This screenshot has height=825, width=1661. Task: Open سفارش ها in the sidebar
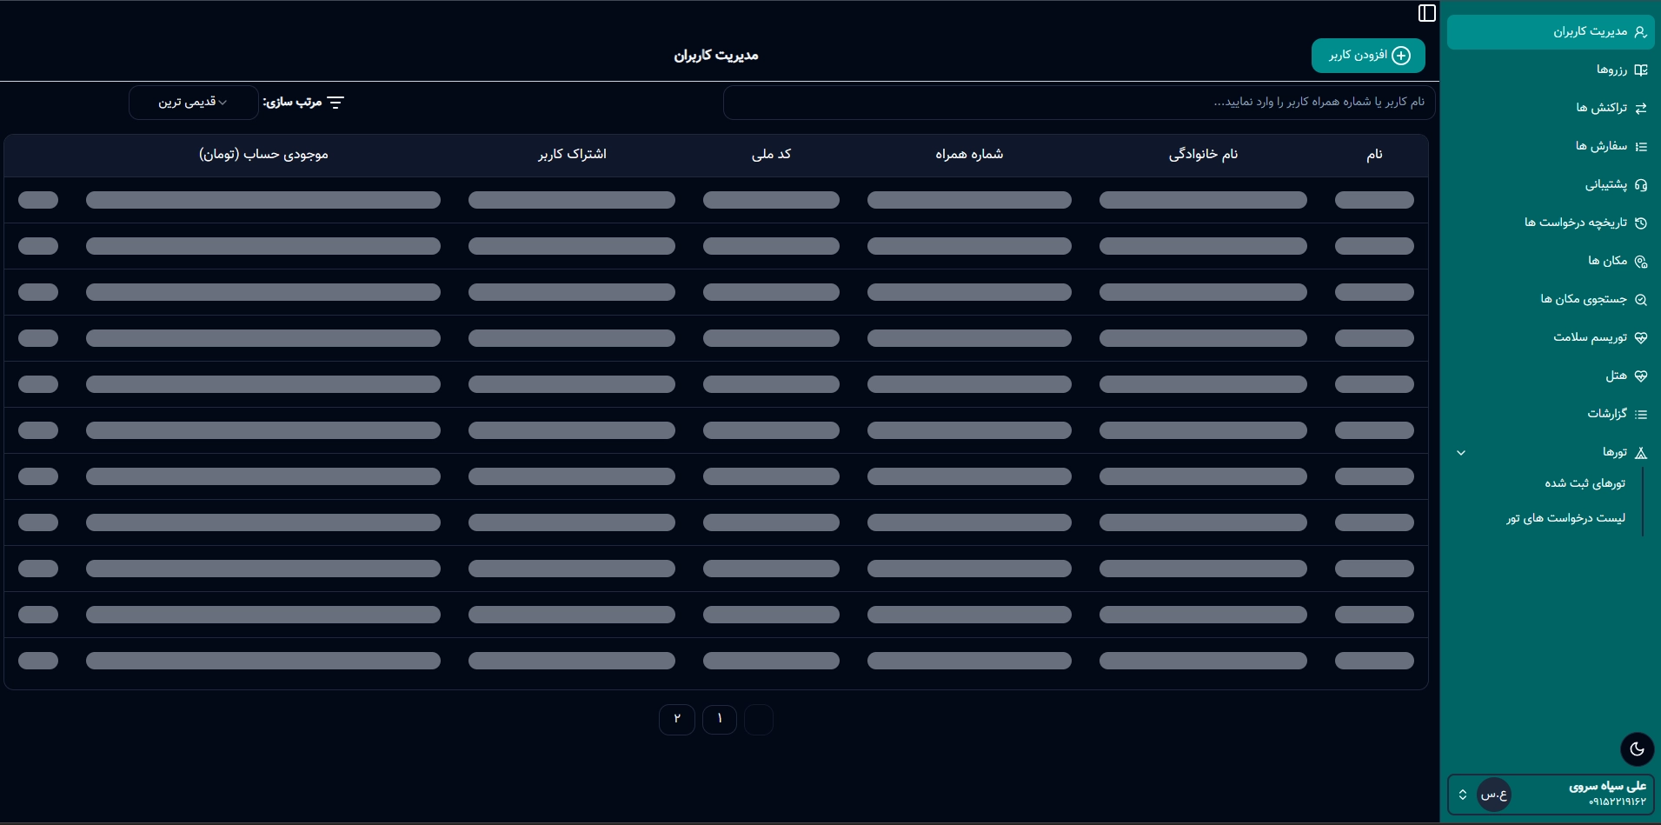tap(1601, 146)
